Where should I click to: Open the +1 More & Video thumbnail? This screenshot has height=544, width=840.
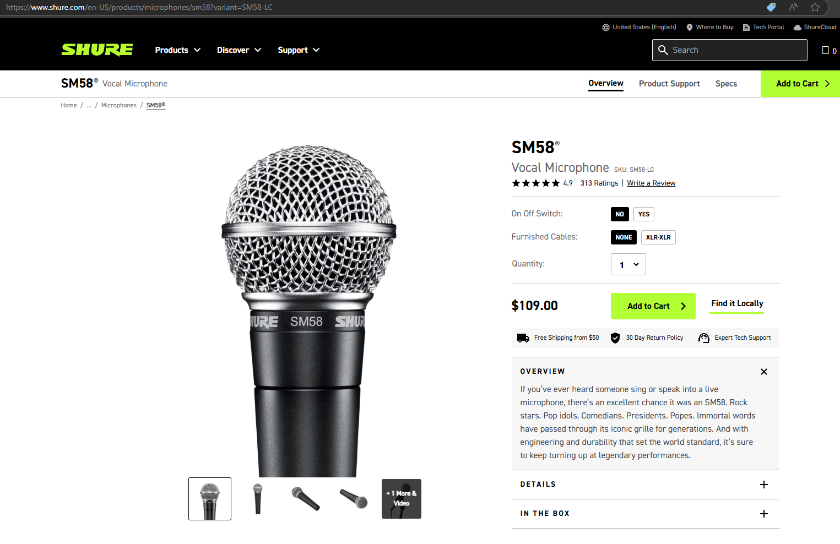tap(402, 499)
